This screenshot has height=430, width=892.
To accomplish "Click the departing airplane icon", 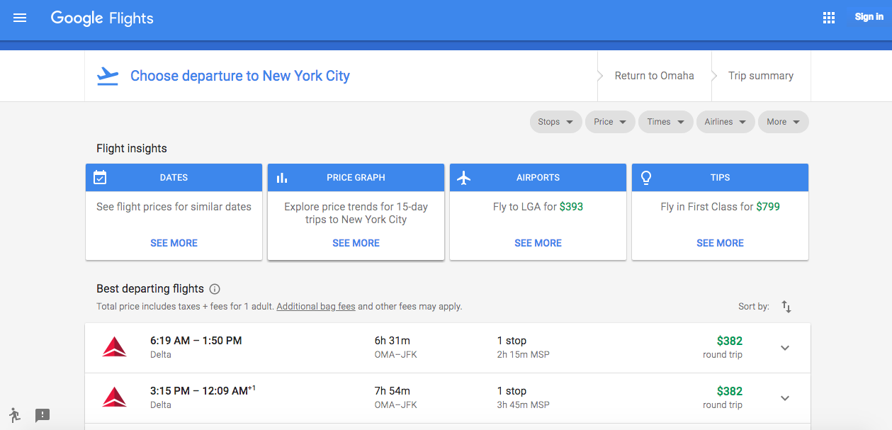I will (x=108, y=76).
